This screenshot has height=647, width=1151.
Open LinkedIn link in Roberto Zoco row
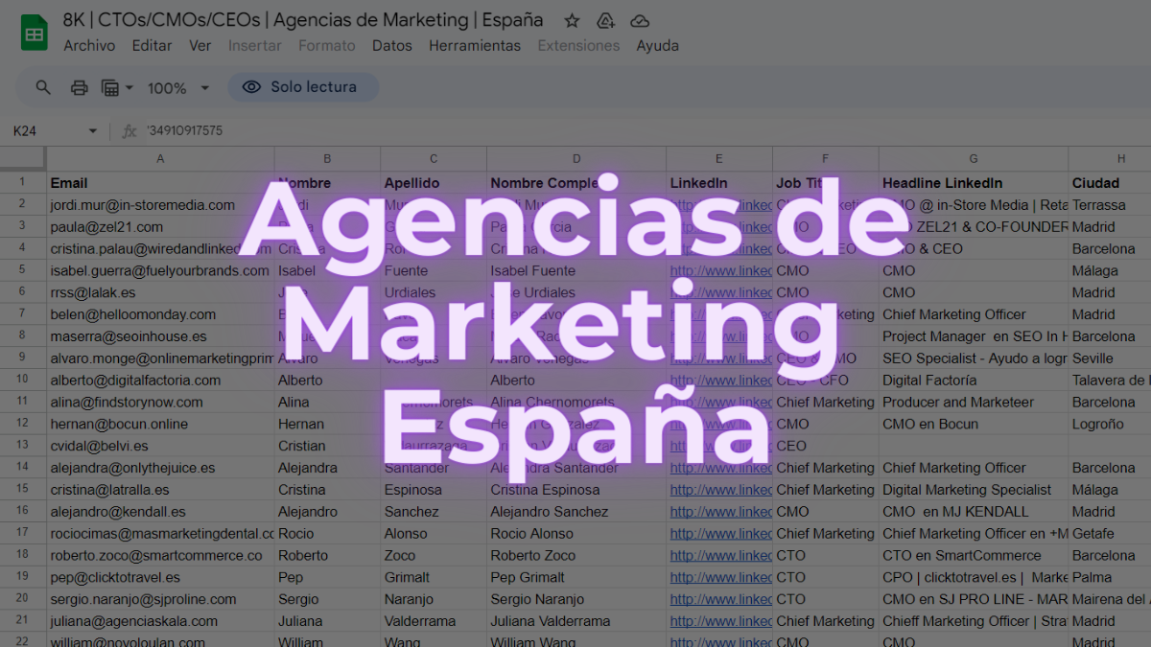pyautogui.click(x=720, y=555)
